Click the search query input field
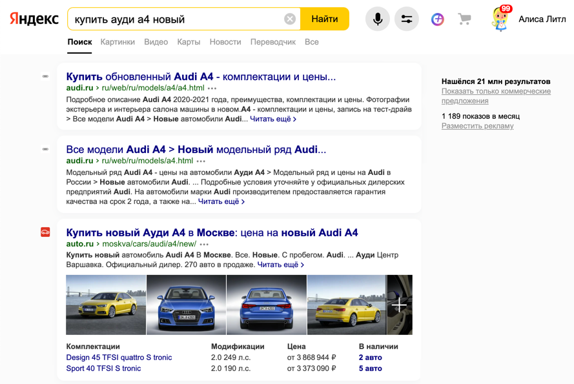 tap(174, 19)
